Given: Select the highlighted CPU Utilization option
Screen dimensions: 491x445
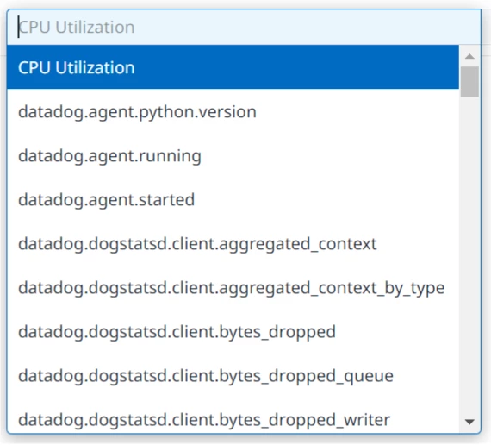Looking at the screenshot, I should 233,67.
